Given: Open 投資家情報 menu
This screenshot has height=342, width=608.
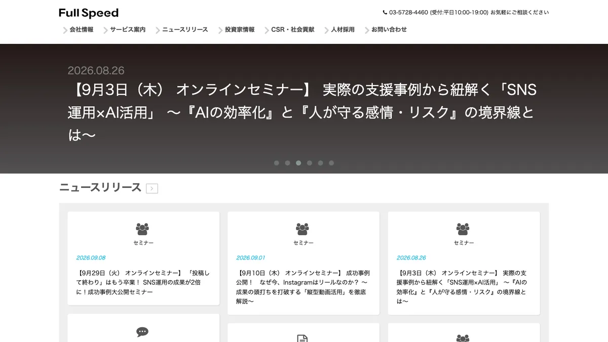Looking at the screenshot, I should click(x=240, y=30).
